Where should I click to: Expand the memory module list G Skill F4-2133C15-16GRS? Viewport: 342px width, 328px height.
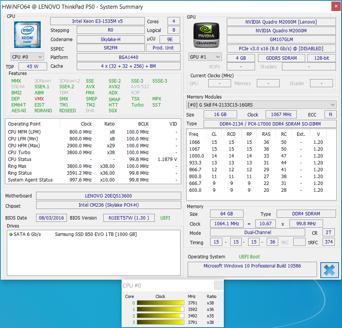(x=261, y=105)
